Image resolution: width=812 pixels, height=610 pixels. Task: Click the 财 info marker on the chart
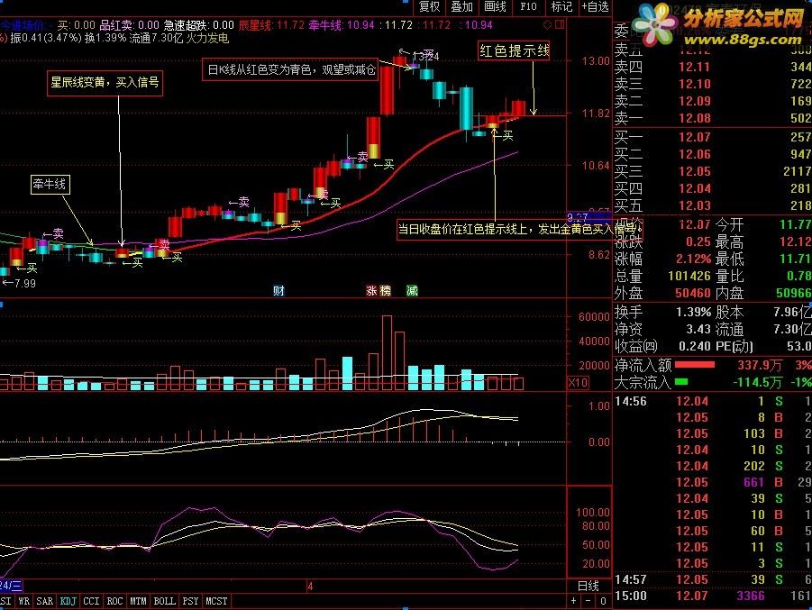pyautogui.click(x=278, y=290)
